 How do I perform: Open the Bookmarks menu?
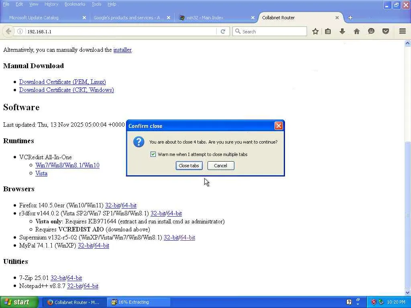coord(75,4)
